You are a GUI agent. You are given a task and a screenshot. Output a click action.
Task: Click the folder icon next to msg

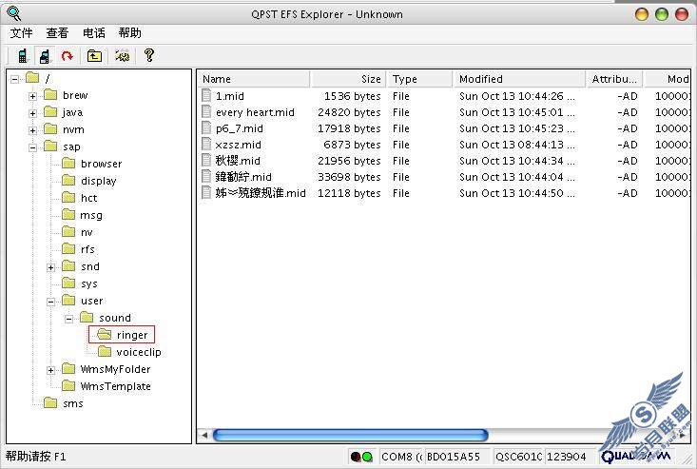tap(68, 215)
